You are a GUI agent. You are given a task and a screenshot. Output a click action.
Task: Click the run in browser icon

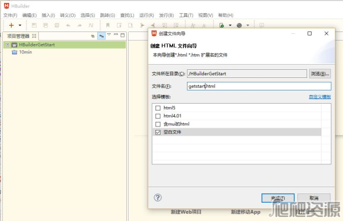222,25
